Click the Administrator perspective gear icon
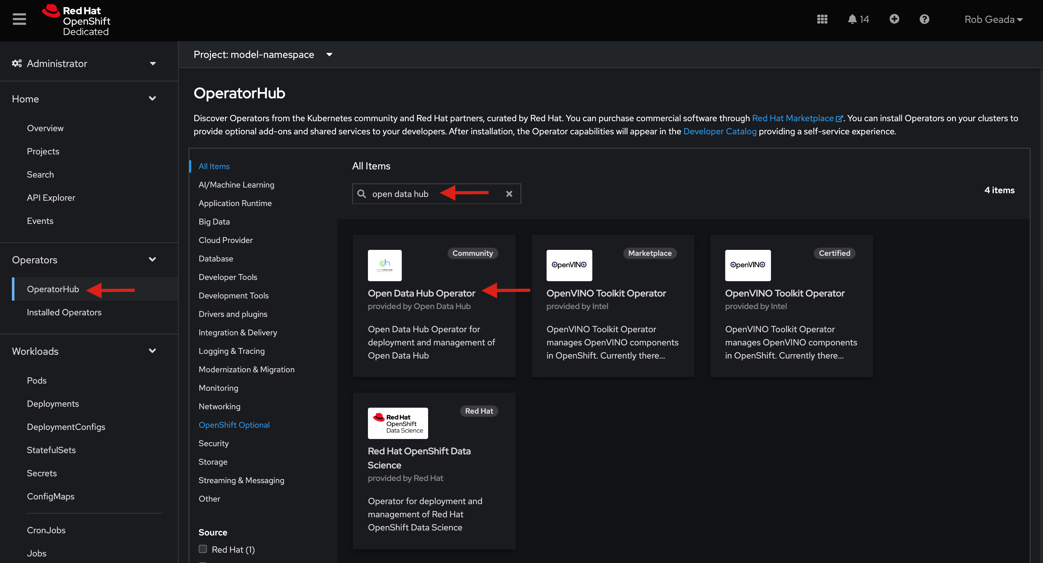Screen dimensions: 1043x563 click(x=17, y=64)
